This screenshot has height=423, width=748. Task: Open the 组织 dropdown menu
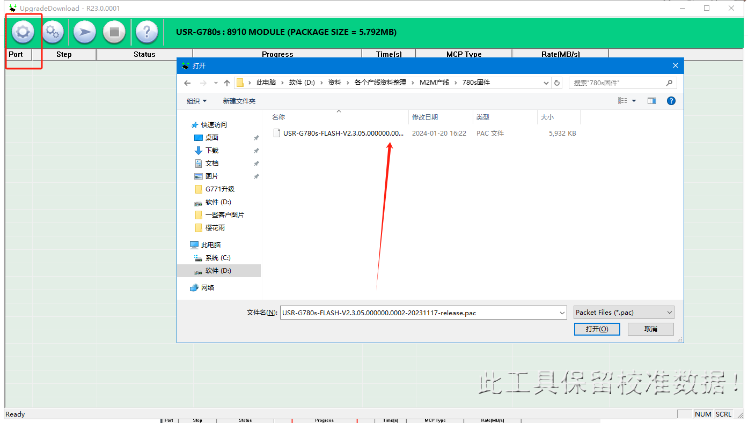coord(196,101)
